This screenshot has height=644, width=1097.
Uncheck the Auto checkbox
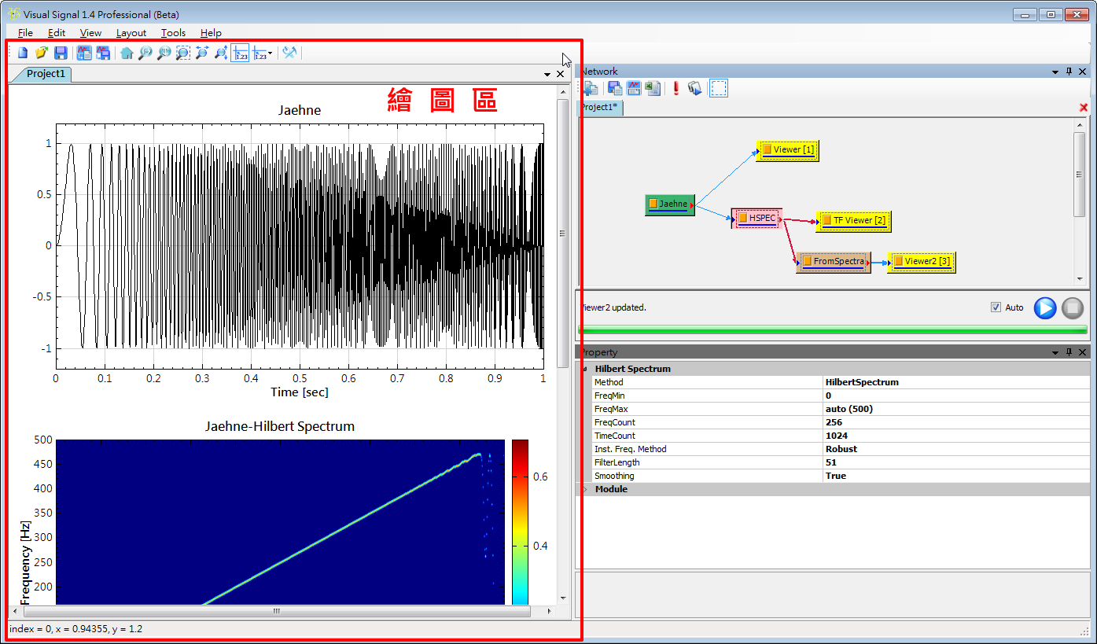[996, 307]
